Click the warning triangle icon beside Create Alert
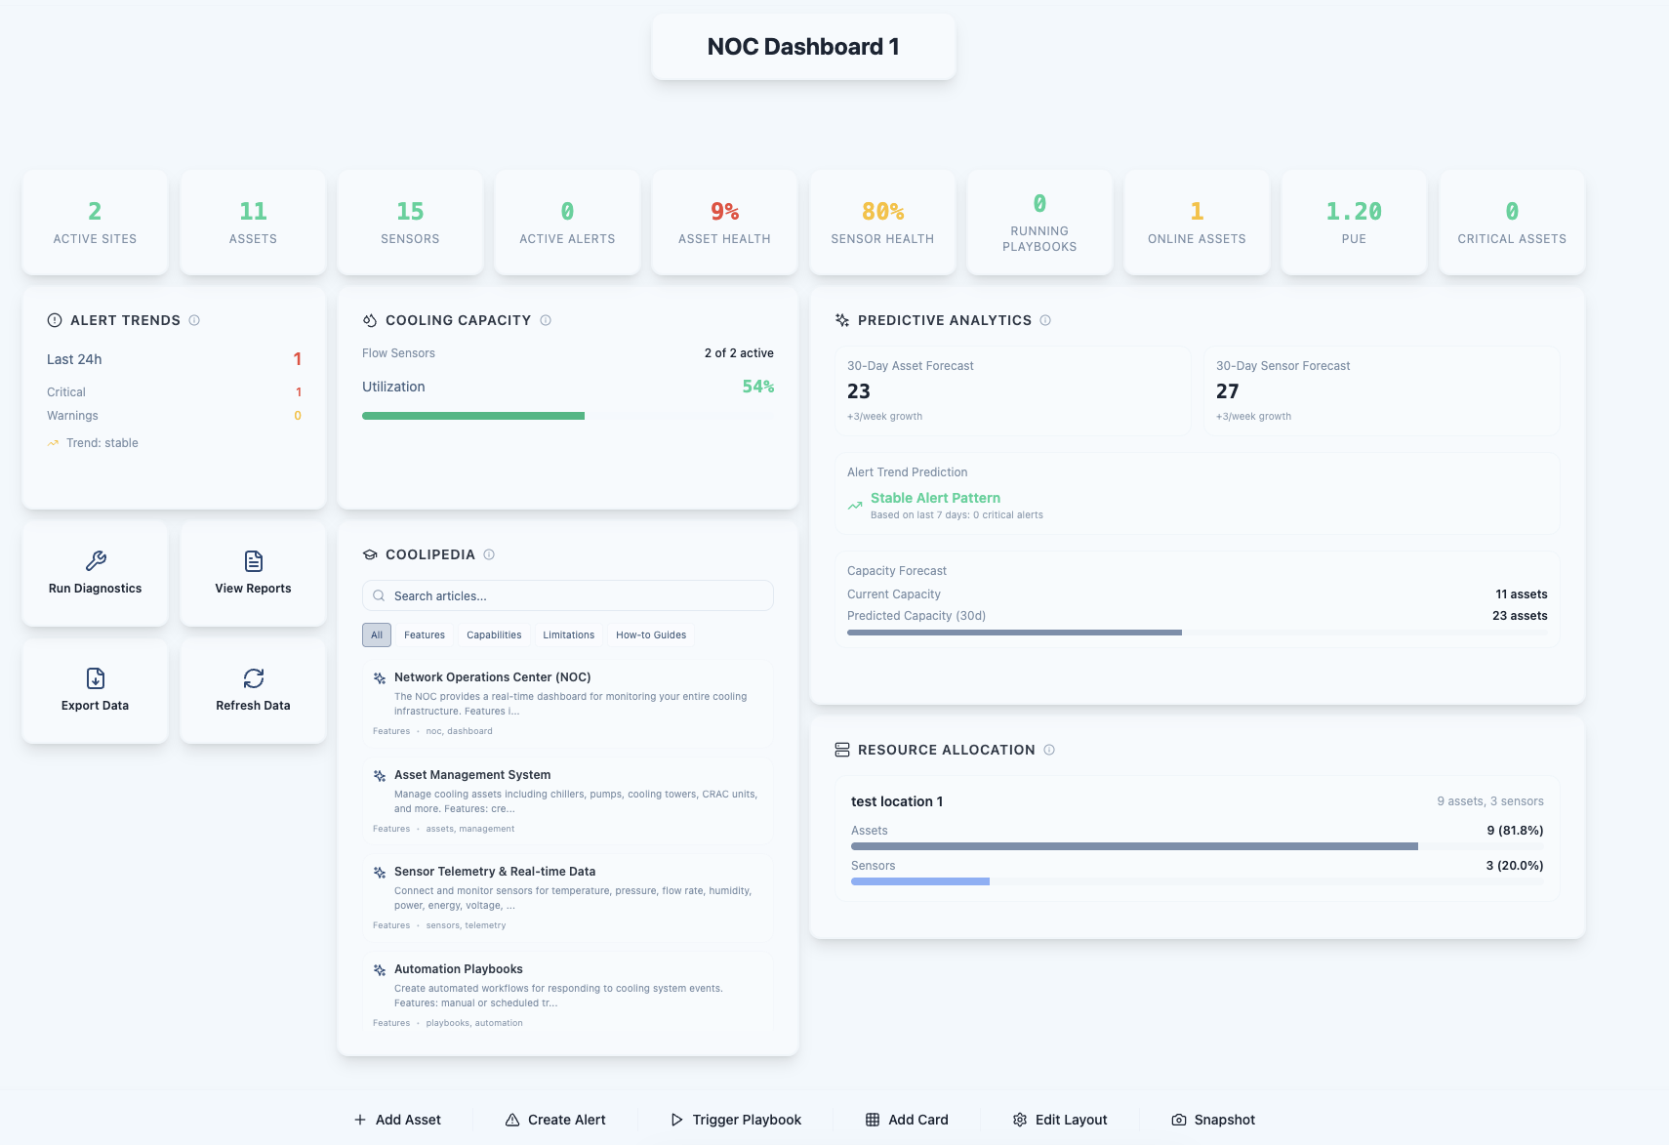Image resolution: width=1669 pixels, height=1145 pixels. point(512,1120)
